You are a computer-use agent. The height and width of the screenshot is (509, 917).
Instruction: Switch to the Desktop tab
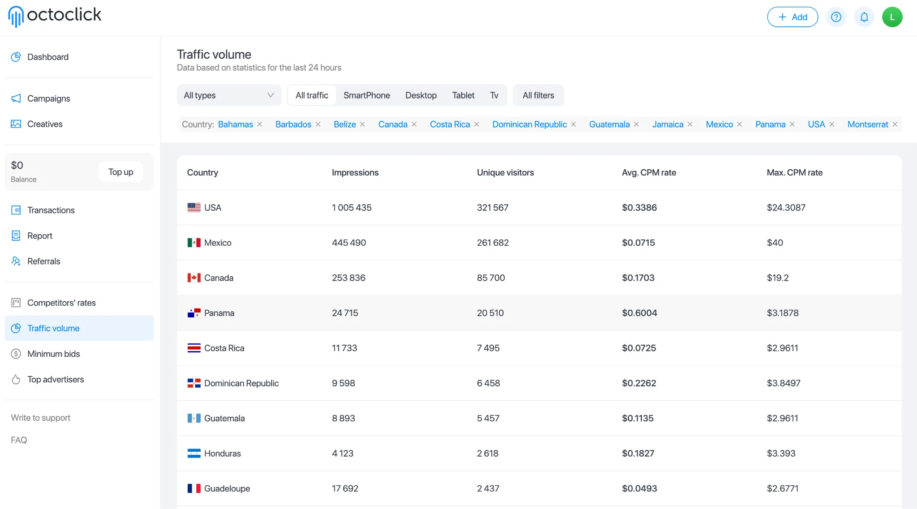(x=421, y=95)
